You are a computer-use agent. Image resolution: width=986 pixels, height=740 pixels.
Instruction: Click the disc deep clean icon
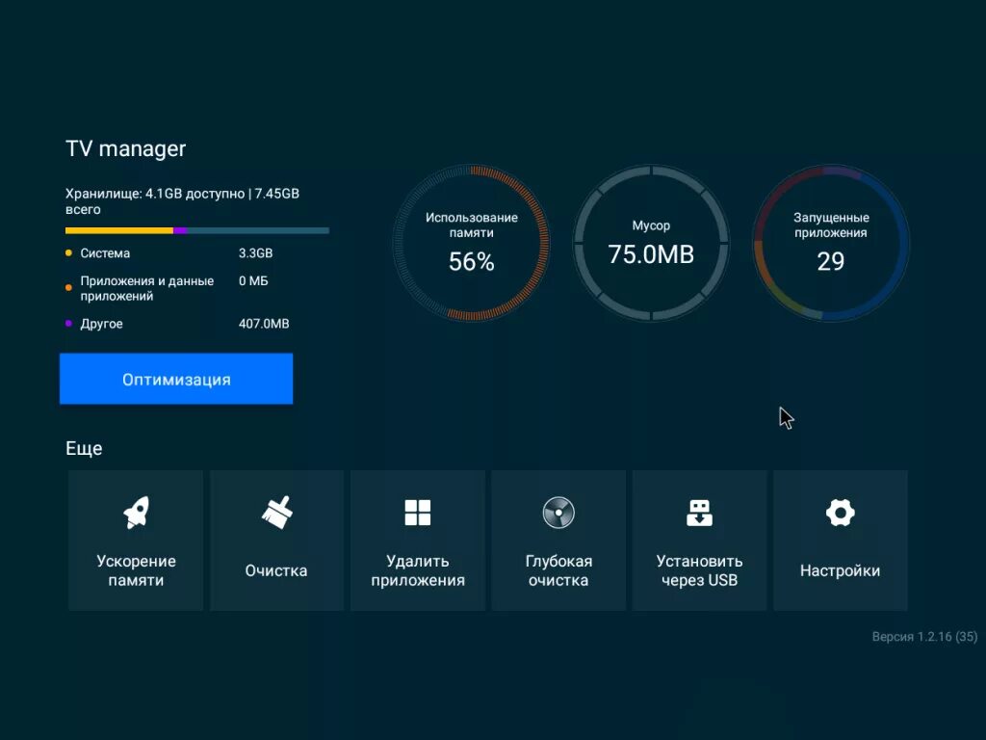click(x=558, y=513)
